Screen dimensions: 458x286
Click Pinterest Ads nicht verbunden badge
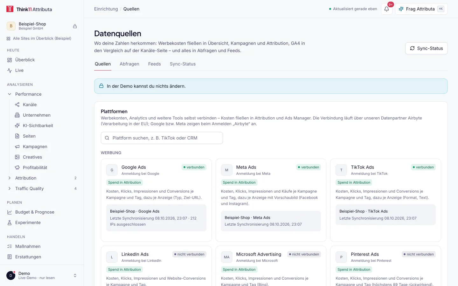[x=419, y=254]
